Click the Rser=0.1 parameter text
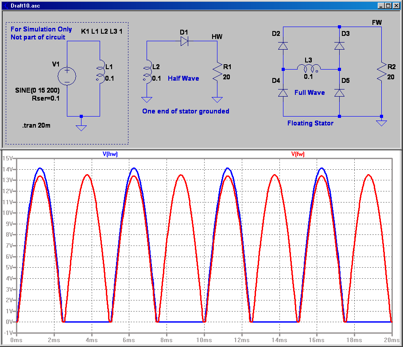403x347 pixels. click(46, 98)
